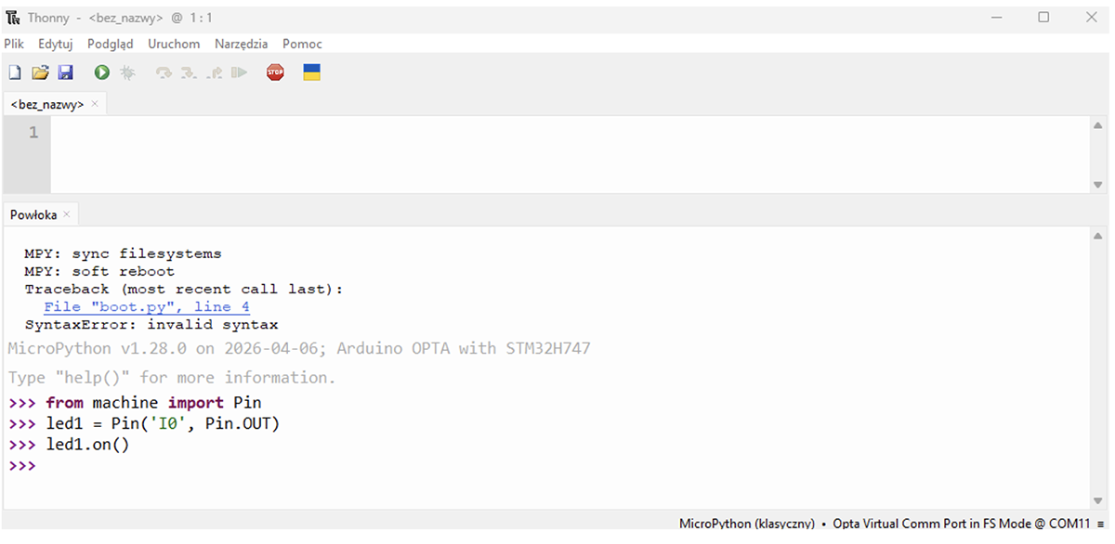Screen dimensions: 1115x544
Task: Start debugging with the bug icon
Action: (127, 72)
